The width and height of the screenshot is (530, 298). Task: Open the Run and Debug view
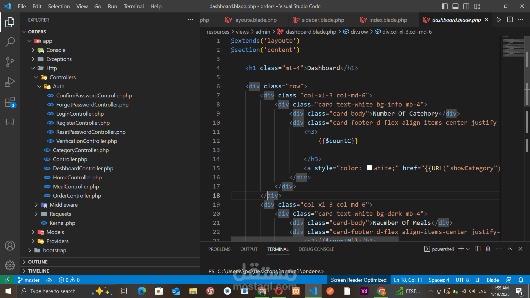[x=10, y=82]
